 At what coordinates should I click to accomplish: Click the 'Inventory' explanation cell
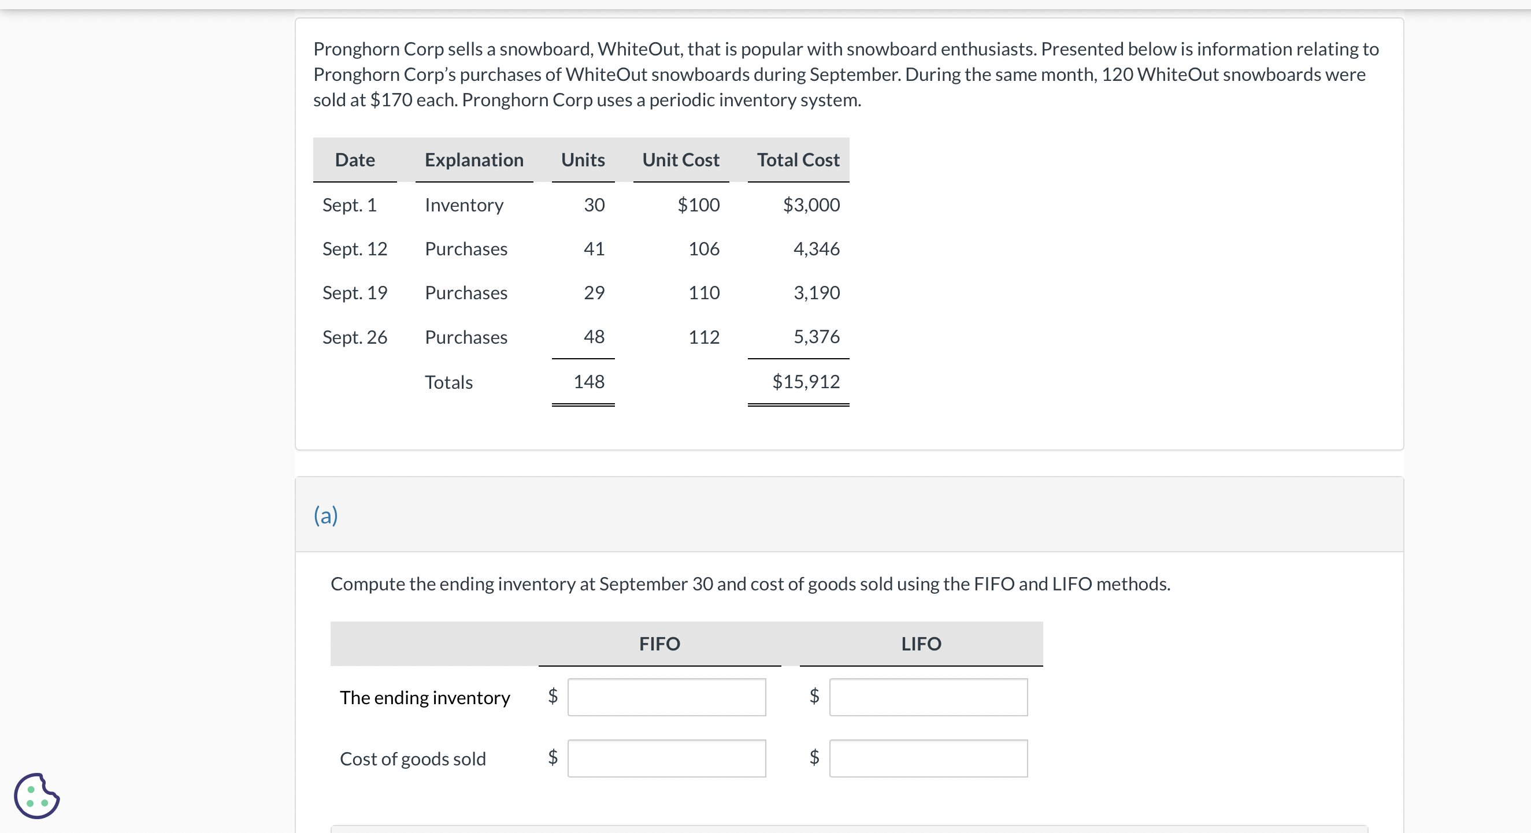pyautogui.click(x=464, y=204)
